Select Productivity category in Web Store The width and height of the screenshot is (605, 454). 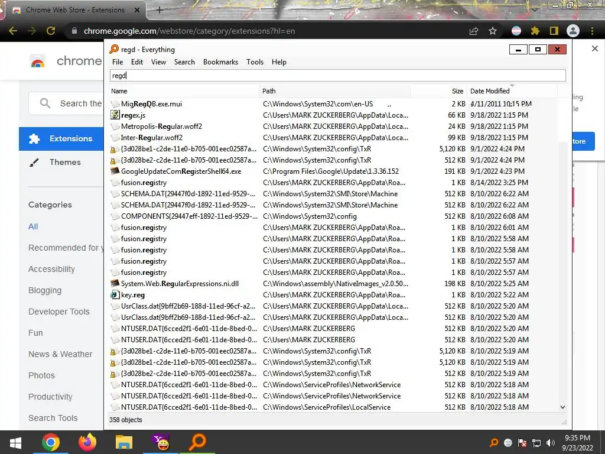click(x=50, y=397)
